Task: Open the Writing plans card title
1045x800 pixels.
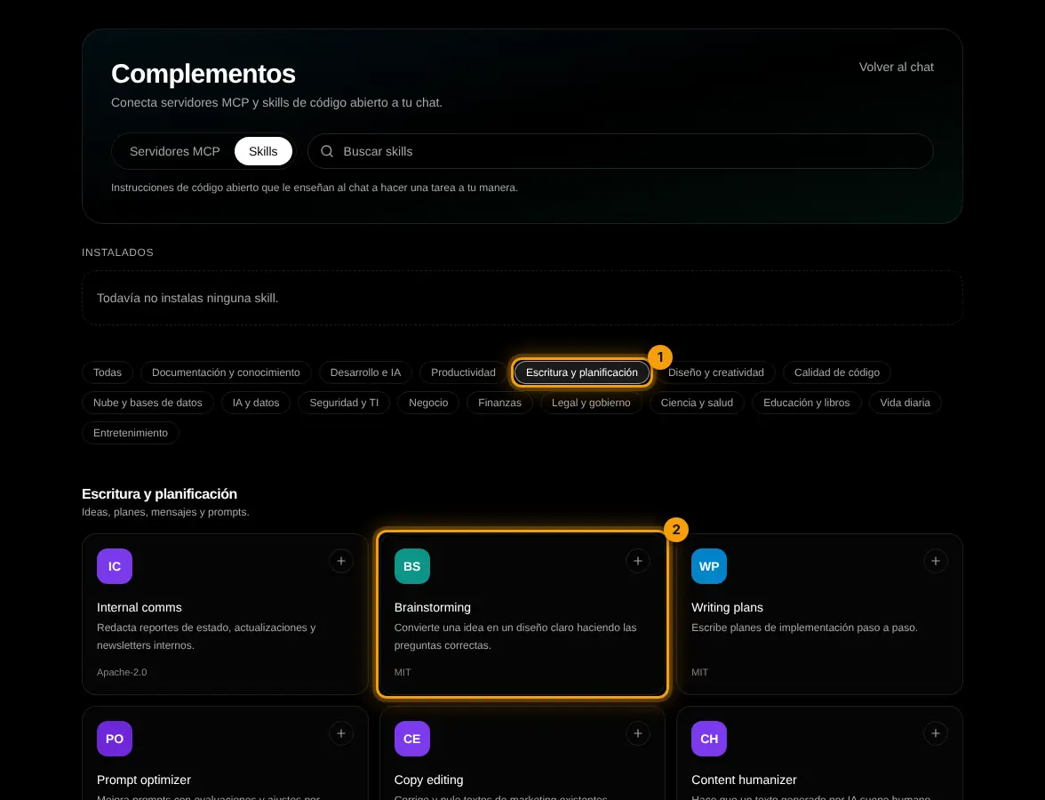Action: (x=727, y=607)
